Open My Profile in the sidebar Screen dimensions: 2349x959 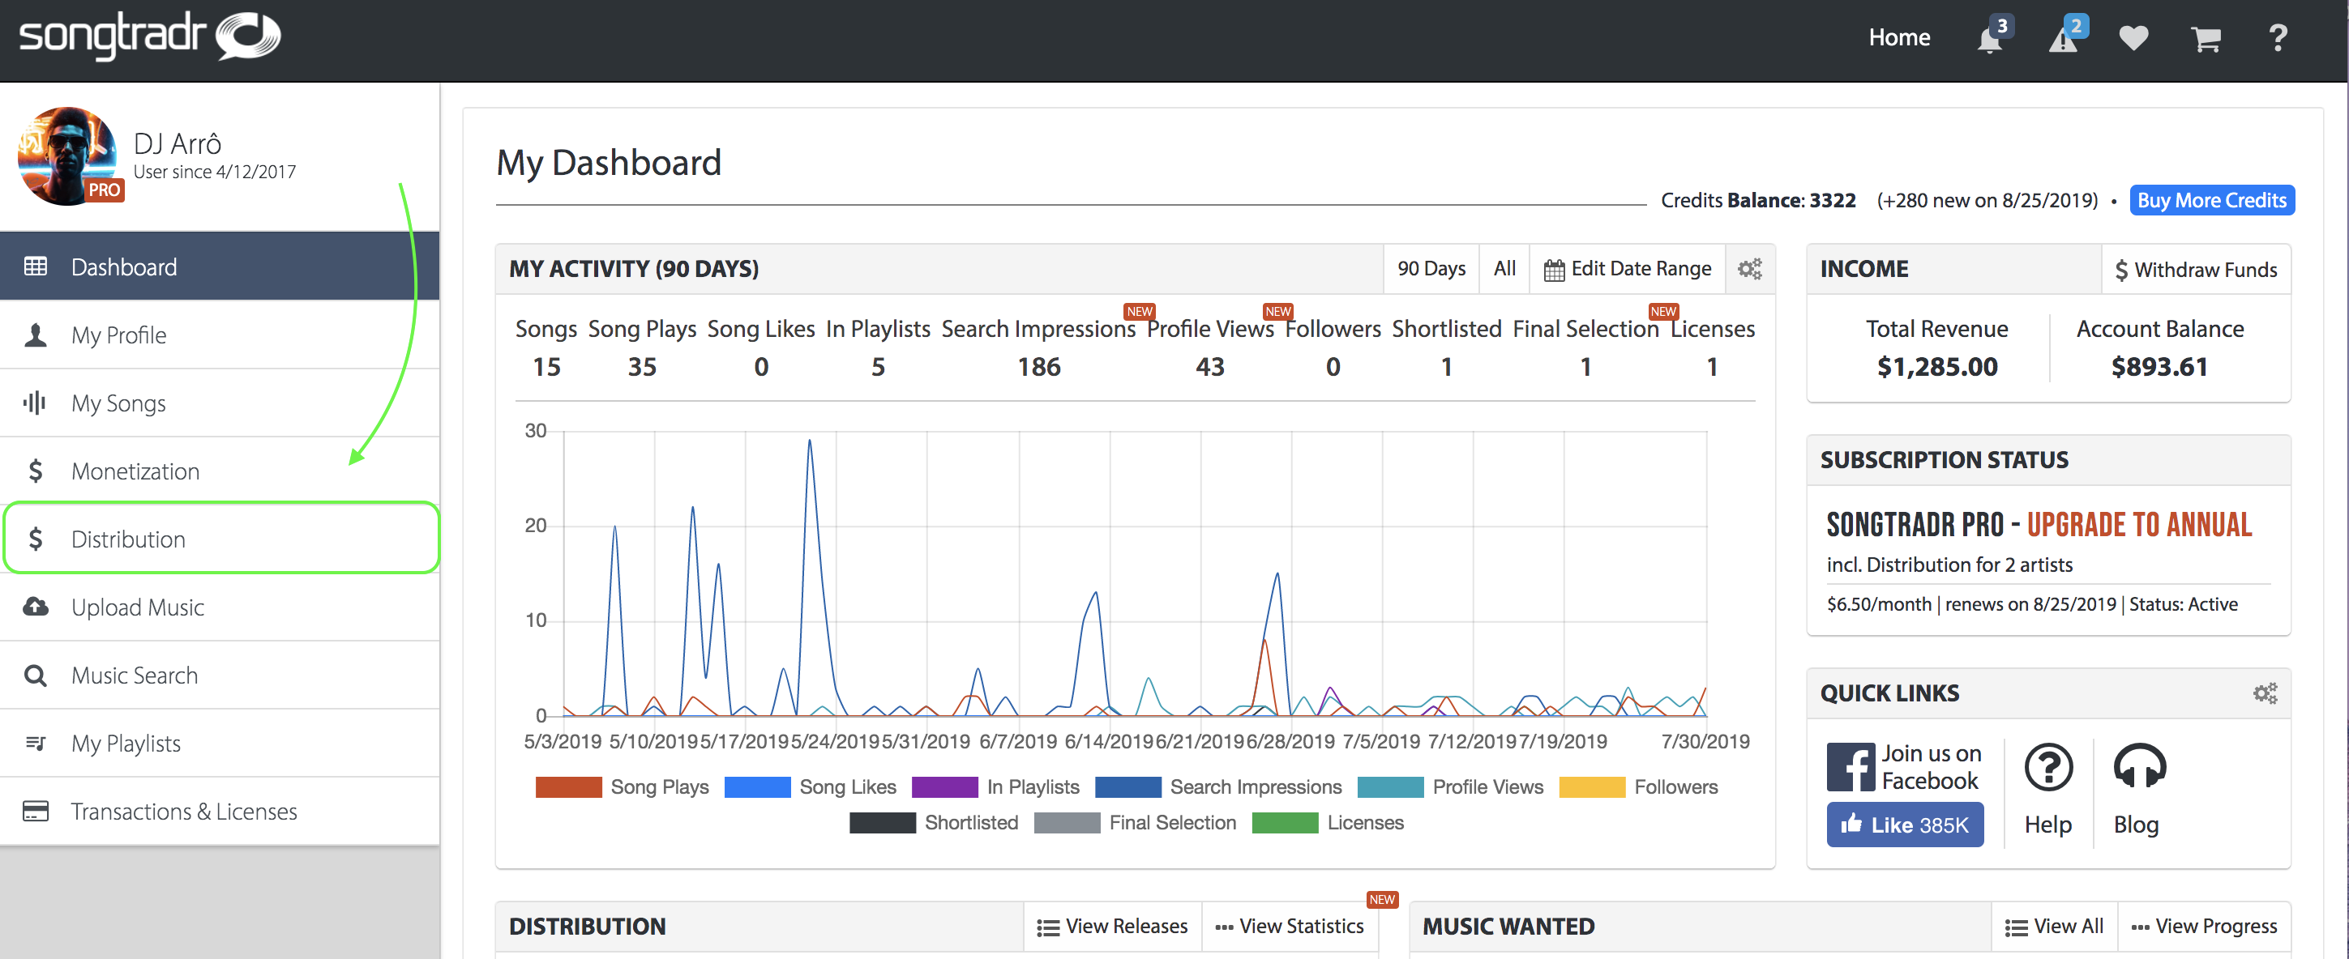(x=220, y=335)
